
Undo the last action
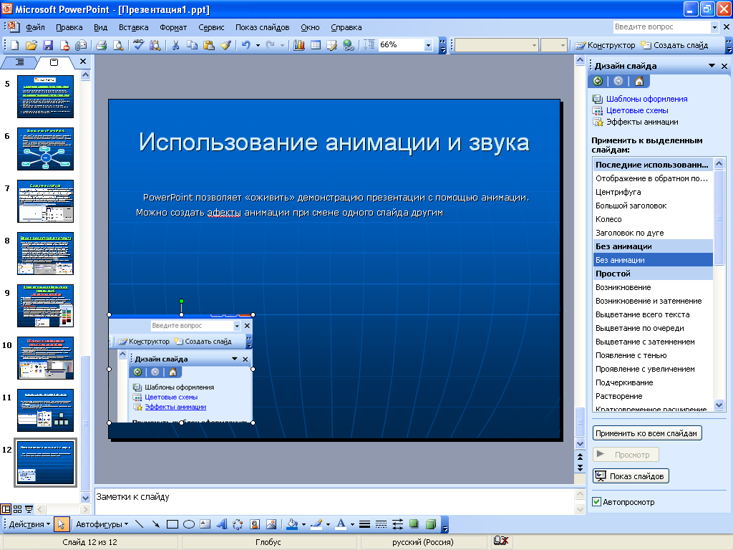pos(246,45)
